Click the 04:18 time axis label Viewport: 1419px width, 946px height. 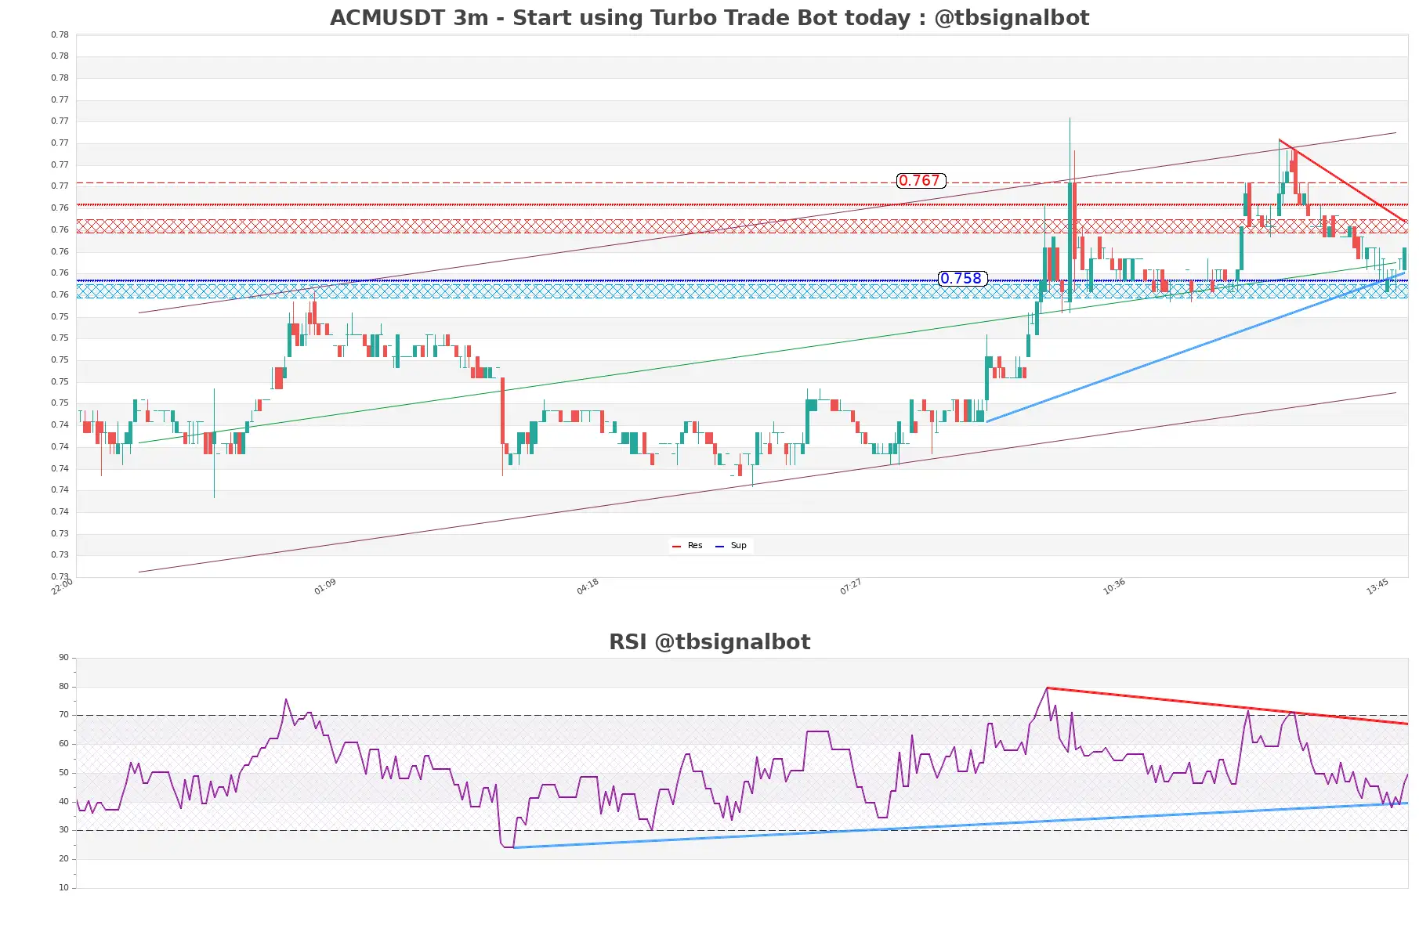click(588, 587)
